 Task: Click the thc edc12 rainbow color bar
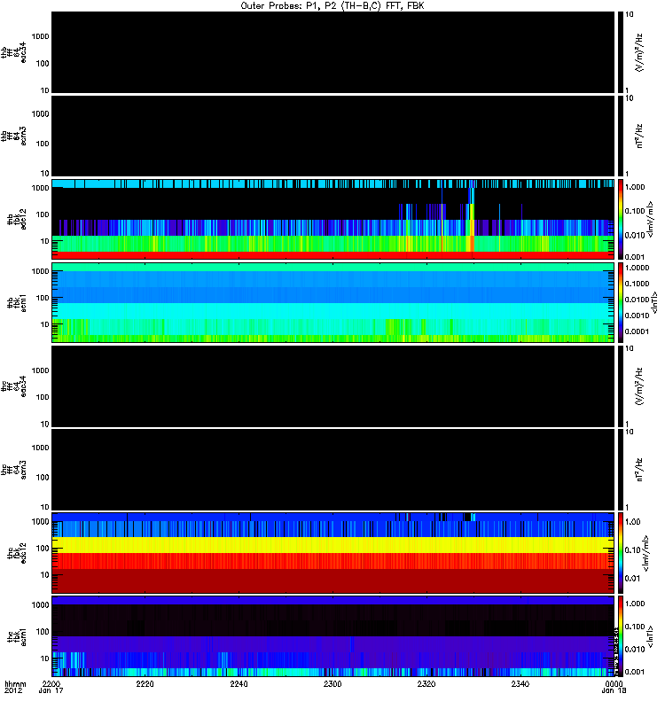(x=621, y=551)
